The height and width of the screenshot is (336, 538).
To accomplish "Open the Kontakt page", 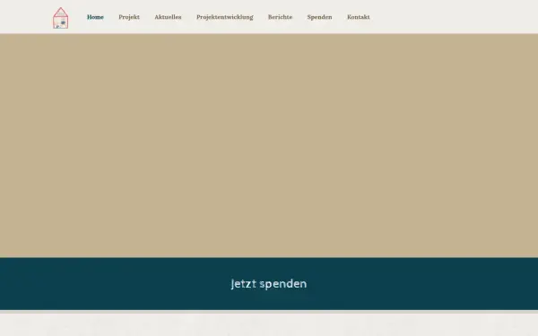I will [x=358, y=17].
